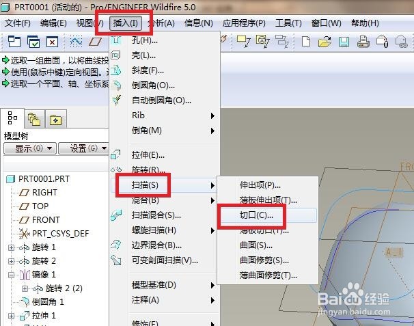Click the sketch curve toolbar icon

pyautogui.click(x=76, y=42)
